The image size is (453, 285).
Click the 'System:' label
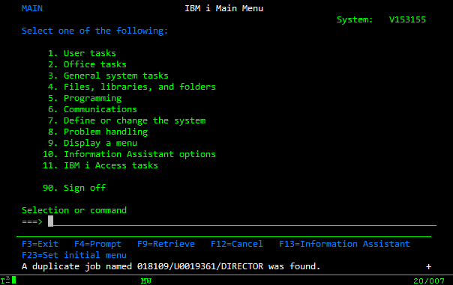click(355, 19)
